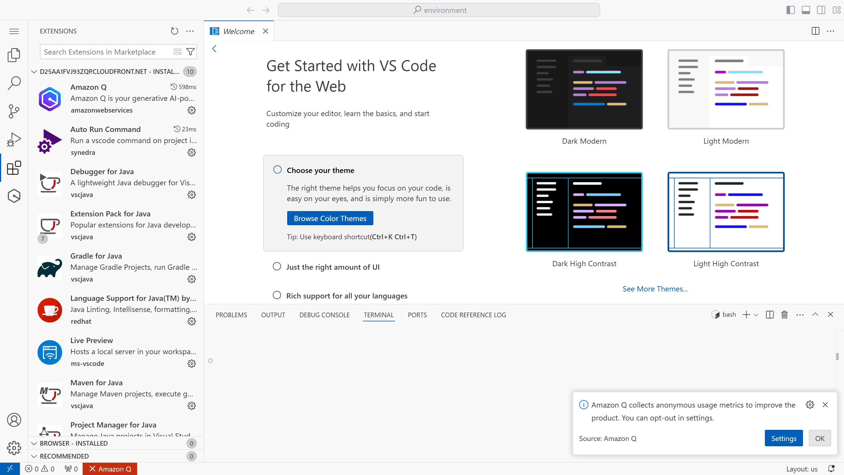Select the Dark High Contrast theme preview
The width and height of the screenshot is (844, 475).
tap(584, 212)
